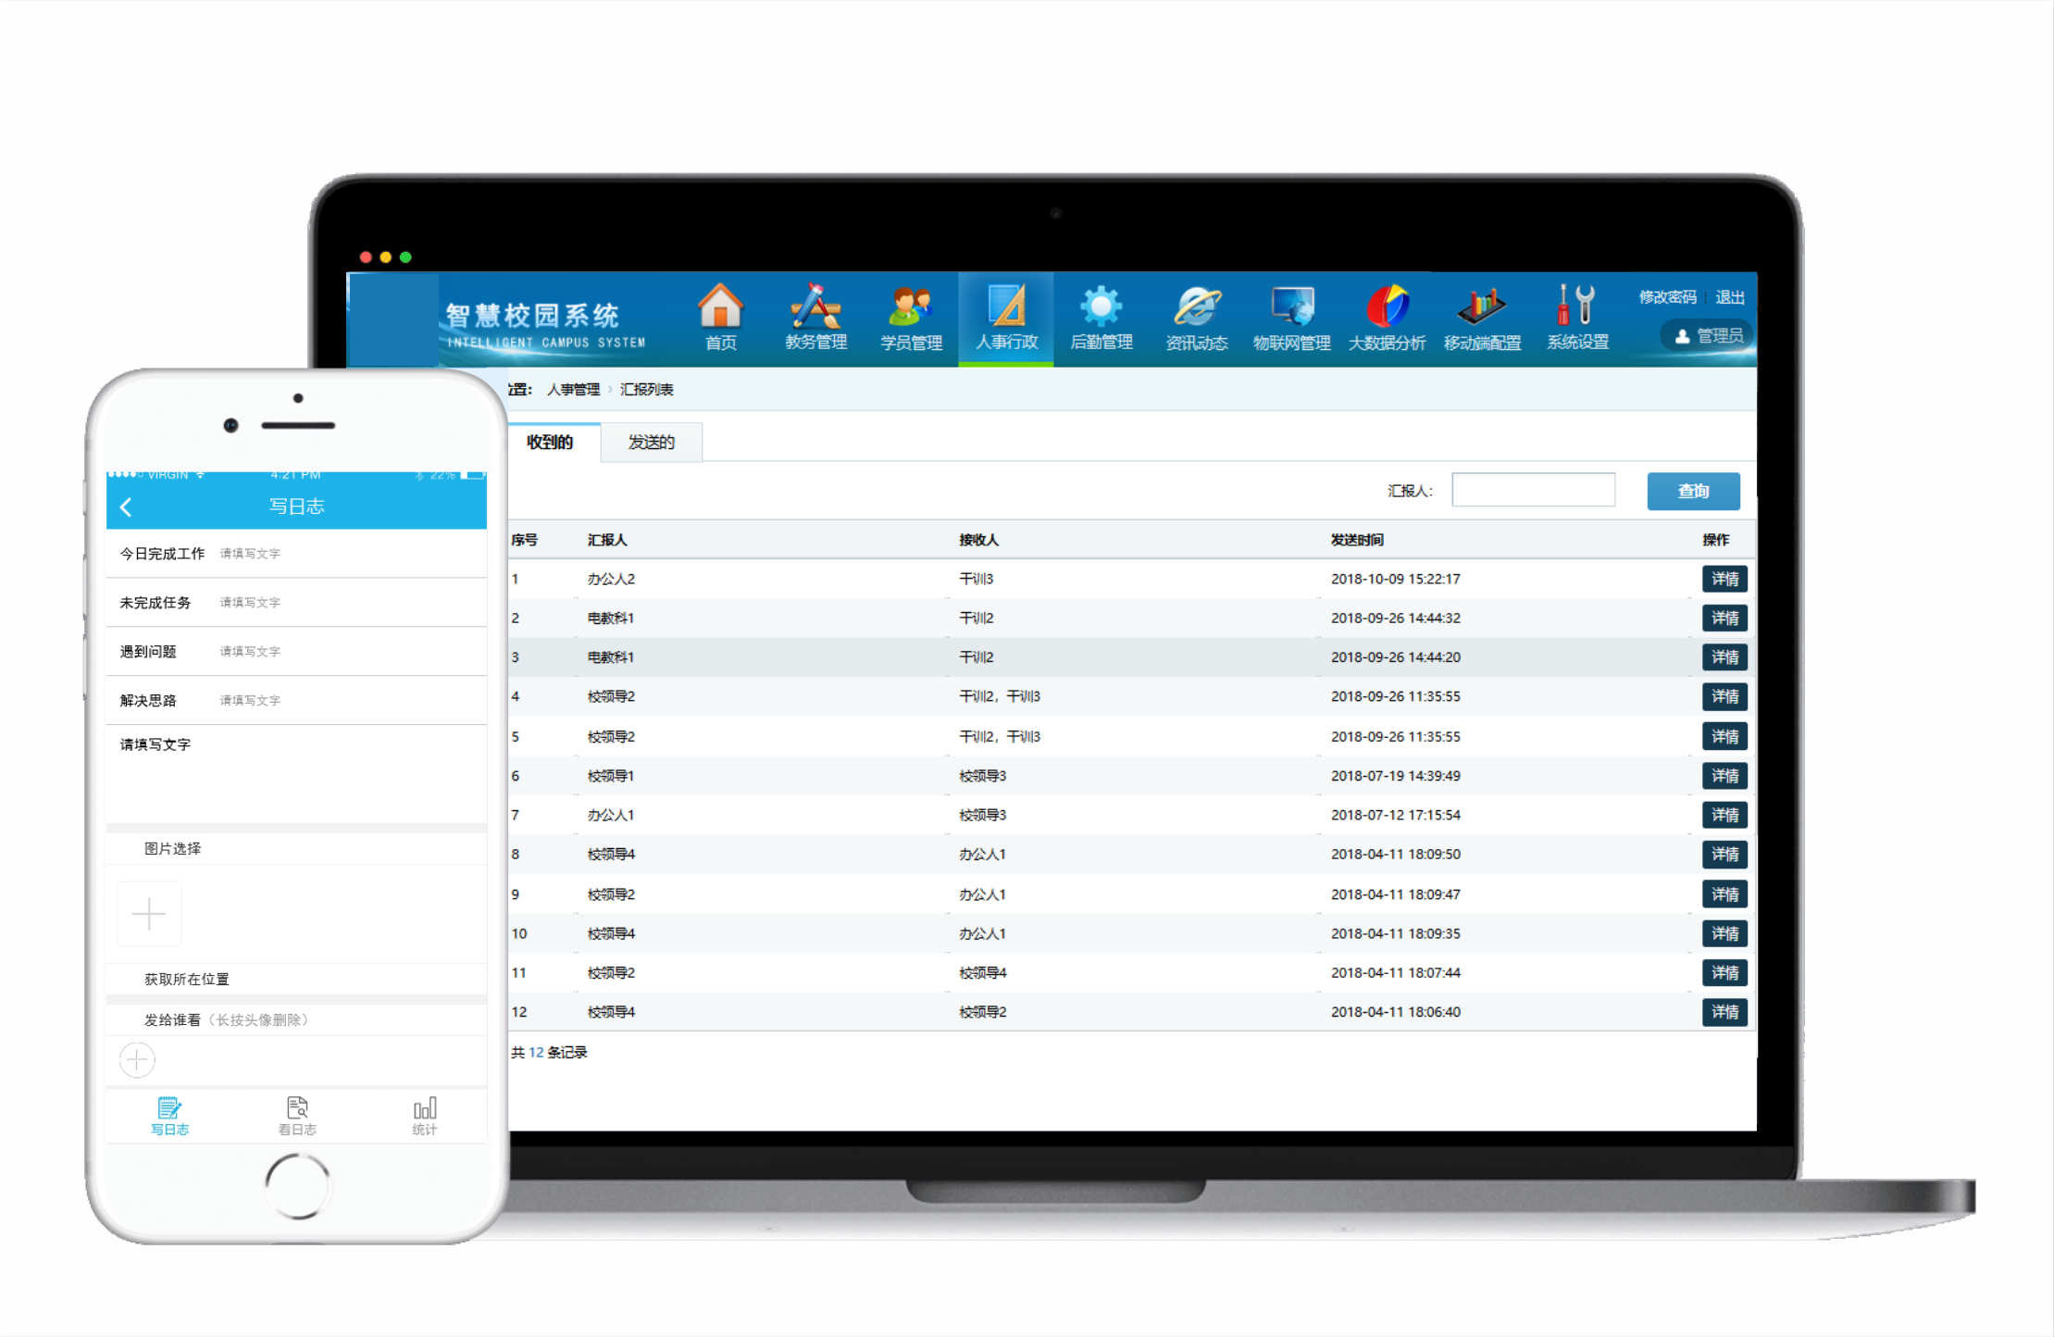Tap the add image plus box

(x=148, y=914)
